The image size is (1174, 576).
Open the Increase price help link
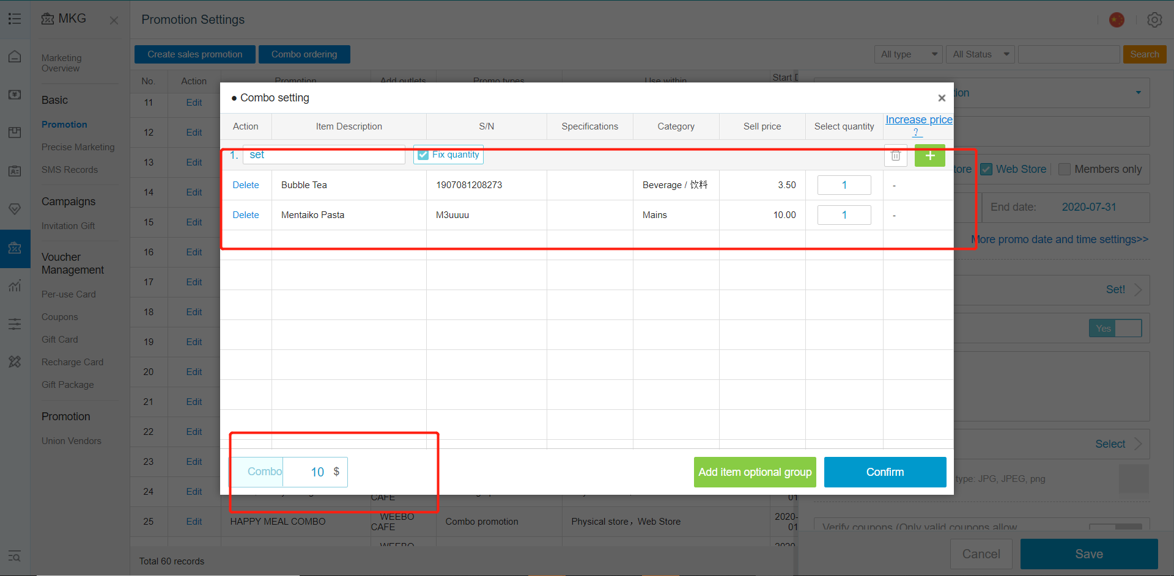click(918, 125)
